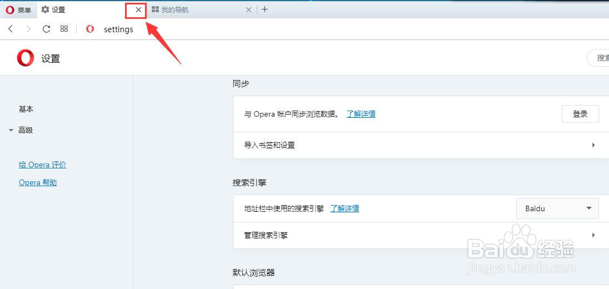Screen dimensions: 609x289
Task: Go forward with the forward arrow
Action: 28,29
